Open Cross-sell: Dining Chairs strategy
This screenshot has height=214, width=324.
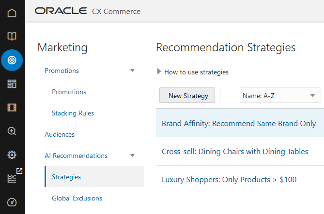(x=235, y=151)
